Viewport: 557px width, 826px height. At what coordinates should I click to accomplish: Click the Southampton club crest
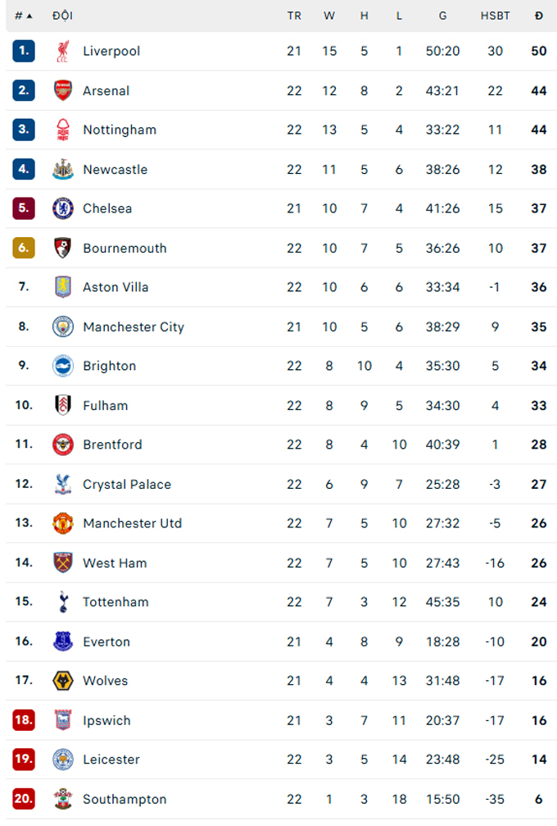(62, 799)
